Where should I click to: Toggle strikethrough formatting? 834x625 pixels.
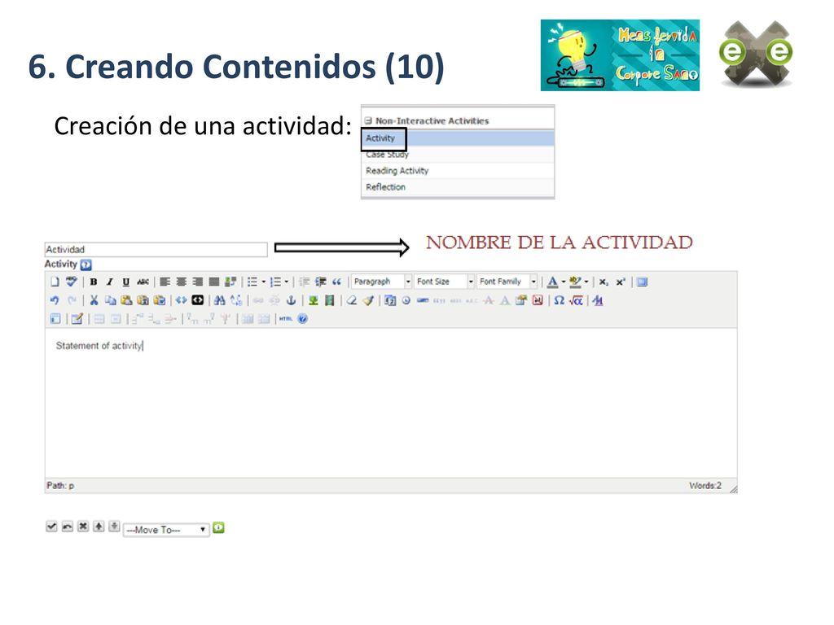click(x=143, y=282)
